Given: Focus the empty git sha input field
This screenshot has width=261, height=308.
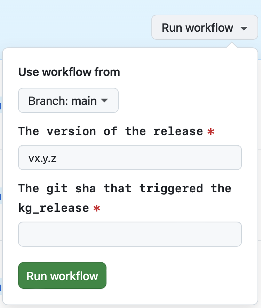Looking at the screenshot, I should click(130, 234).
